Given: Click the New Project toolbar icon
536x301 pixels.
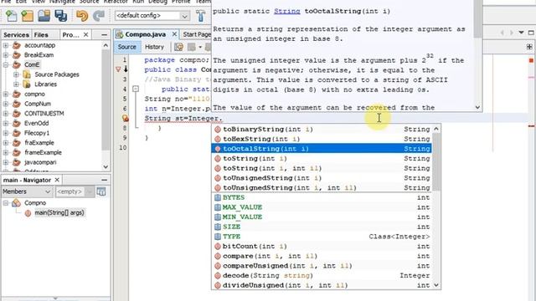Looking at the screenshot, I should pos(27,16).
